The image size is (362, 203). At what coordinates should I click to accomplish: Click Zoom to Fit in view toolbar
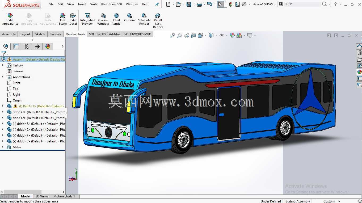[172, 35]
